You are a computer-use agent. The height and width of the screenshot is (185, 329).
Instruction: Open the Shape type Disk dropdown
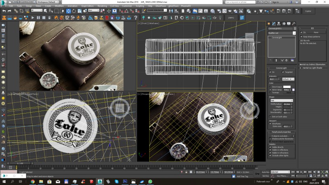[x=281, y=99]
